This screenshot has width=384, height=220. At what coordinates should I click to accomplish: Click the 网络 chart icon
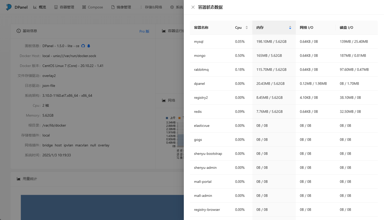click(164, 100)
